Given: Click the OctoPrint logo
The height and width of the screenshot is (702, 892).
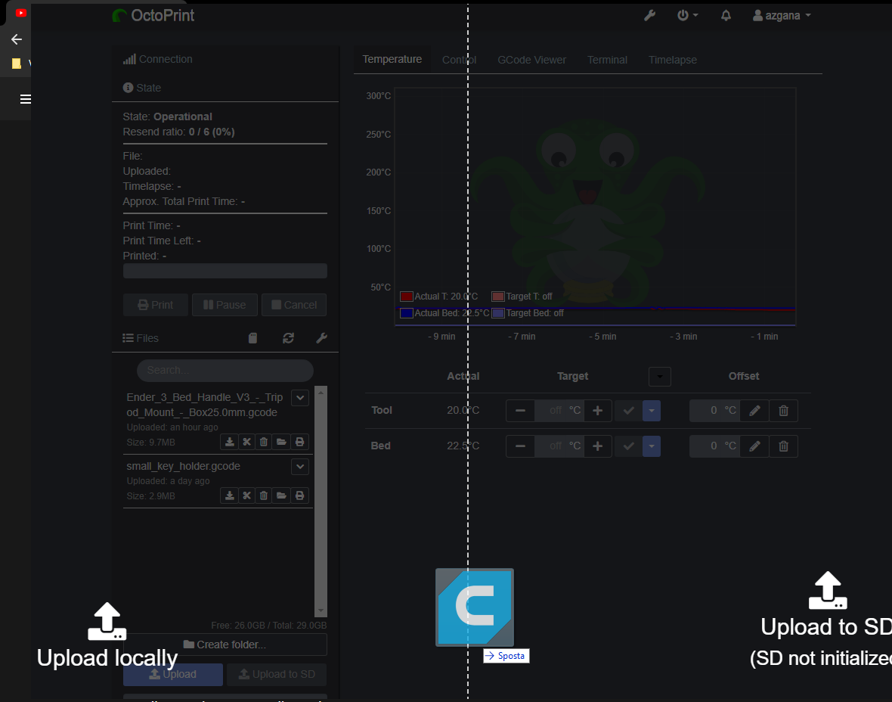Looking at the screenshot, I should [x=153, y=15].
